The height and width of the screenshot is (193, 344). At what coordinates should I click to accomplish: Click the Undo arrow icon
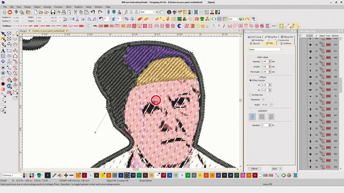[x=93, y=12]
